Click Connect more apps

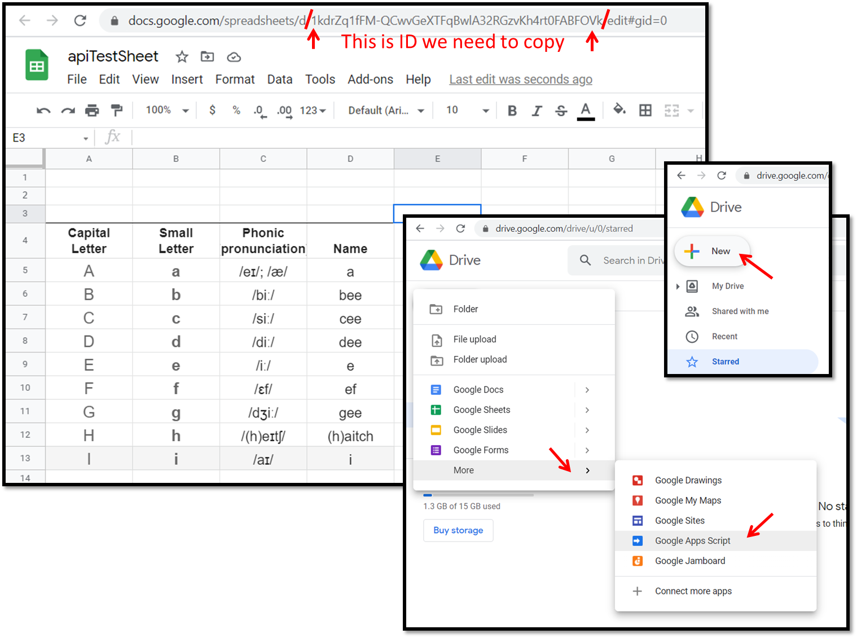tap(715, 591)
